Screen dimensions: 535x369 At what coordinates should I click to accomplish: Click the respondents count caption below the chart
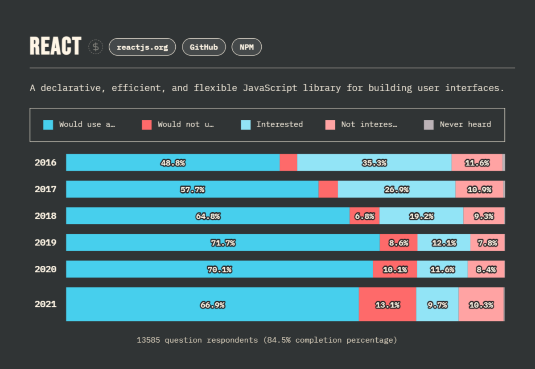point(267,340)
